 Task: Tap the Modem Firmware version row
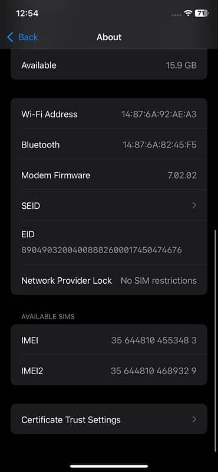109,175
